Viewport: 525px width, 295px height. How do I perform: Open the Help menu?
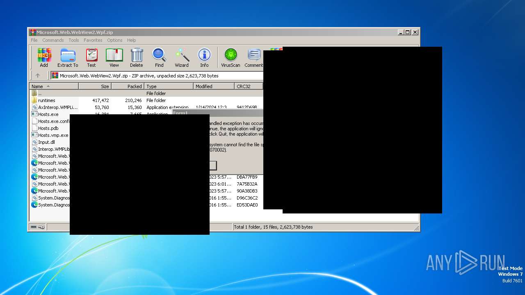[x=131, y=40]
